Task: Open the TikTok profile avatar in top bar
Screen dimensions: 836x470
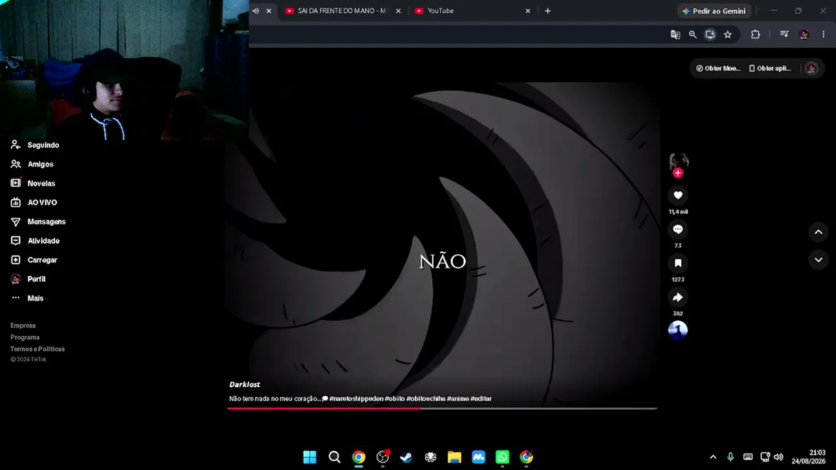Action: [x=811, y=69]
